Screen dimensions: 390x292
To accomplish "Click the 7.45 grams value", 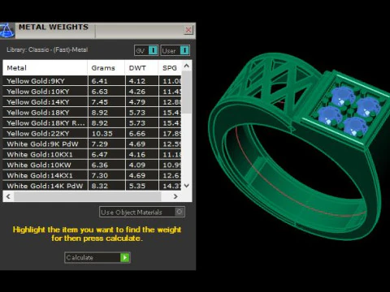I will (99, 102).
